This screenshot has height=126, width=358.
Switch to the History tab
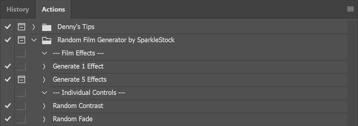[18, 9]
